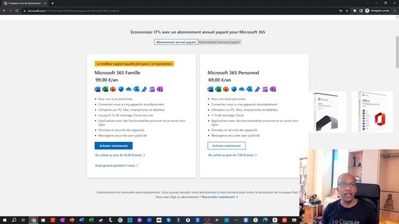Click the Defender shield icon under Microsoft 365 Famille
Screen dimensions: 399x224
[121, 89]
